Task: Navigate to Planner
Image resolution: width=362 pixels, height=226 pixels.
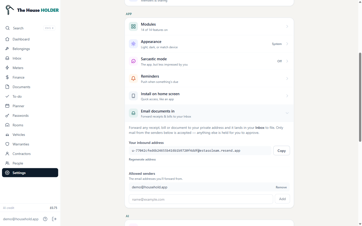Action: [30, 106]
